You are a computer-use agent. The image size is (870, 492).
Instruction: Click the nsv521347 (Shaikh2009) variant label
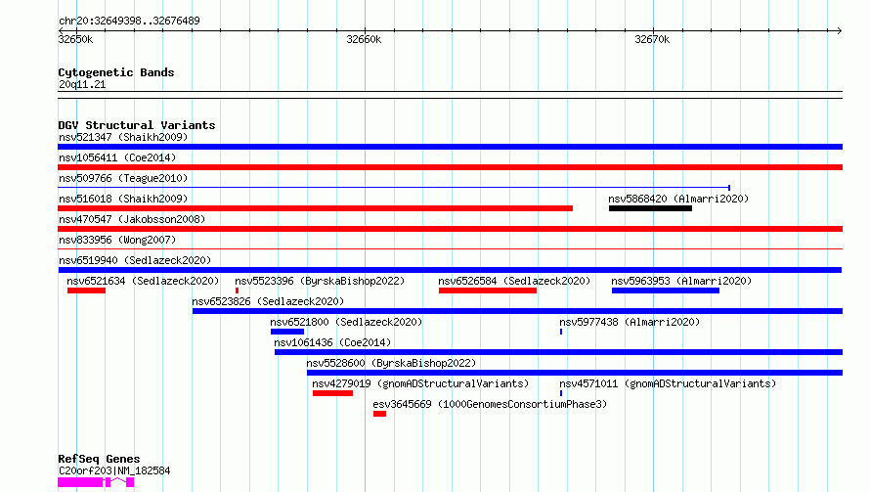pyautogui.click(x=123, y=137)
